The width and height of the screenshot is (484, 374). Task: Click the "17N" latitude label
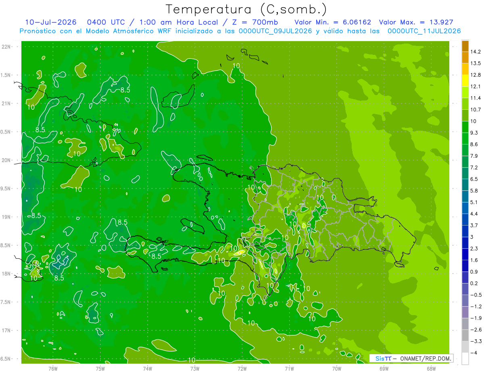6,330
